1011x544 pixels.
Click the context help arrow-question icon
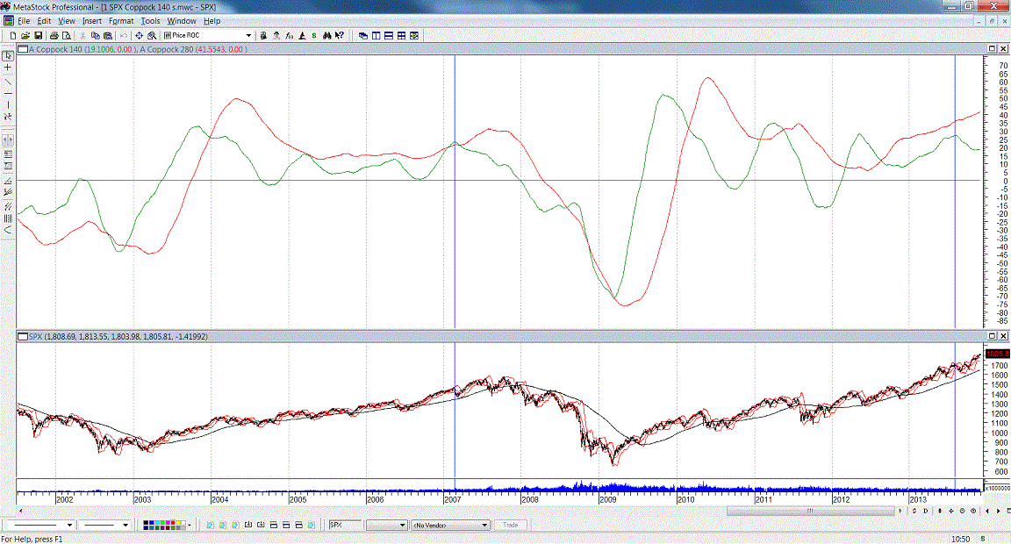coord(341,36)
